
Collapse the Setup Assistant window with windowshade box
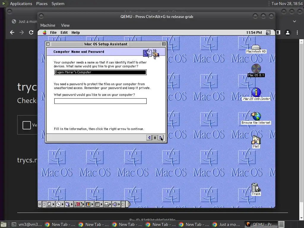tap(164, 44)
